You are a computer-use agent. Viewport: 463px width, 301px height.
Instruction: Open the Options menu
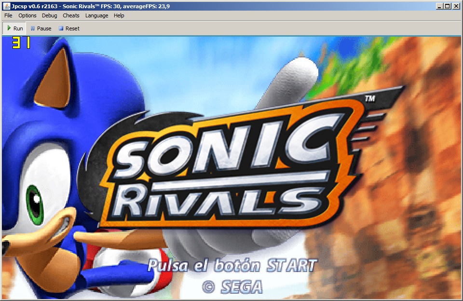pos(27,15)
